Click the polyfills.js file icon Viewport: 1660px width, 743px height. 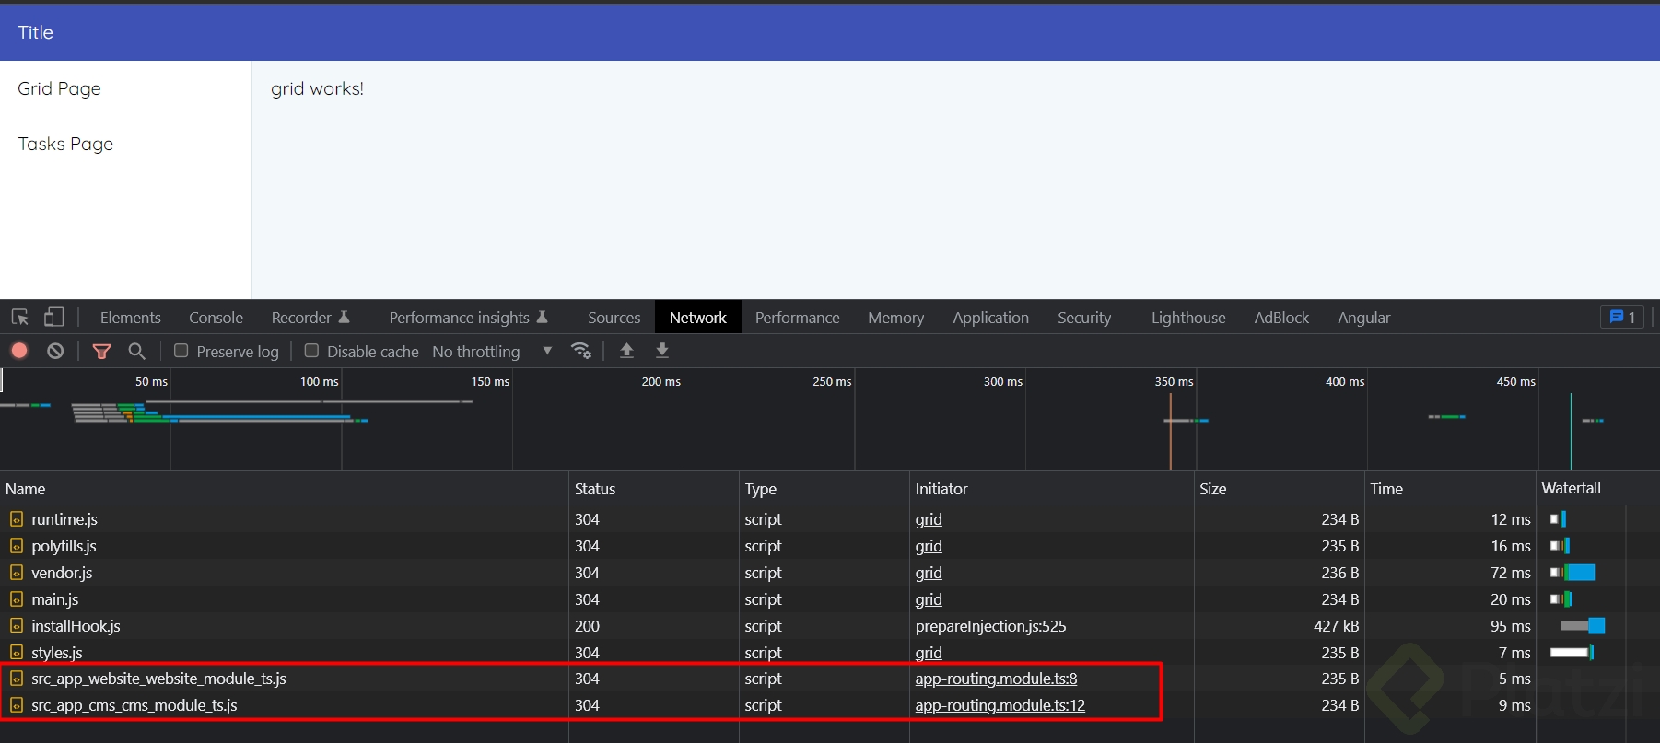[x=17, y=546]
